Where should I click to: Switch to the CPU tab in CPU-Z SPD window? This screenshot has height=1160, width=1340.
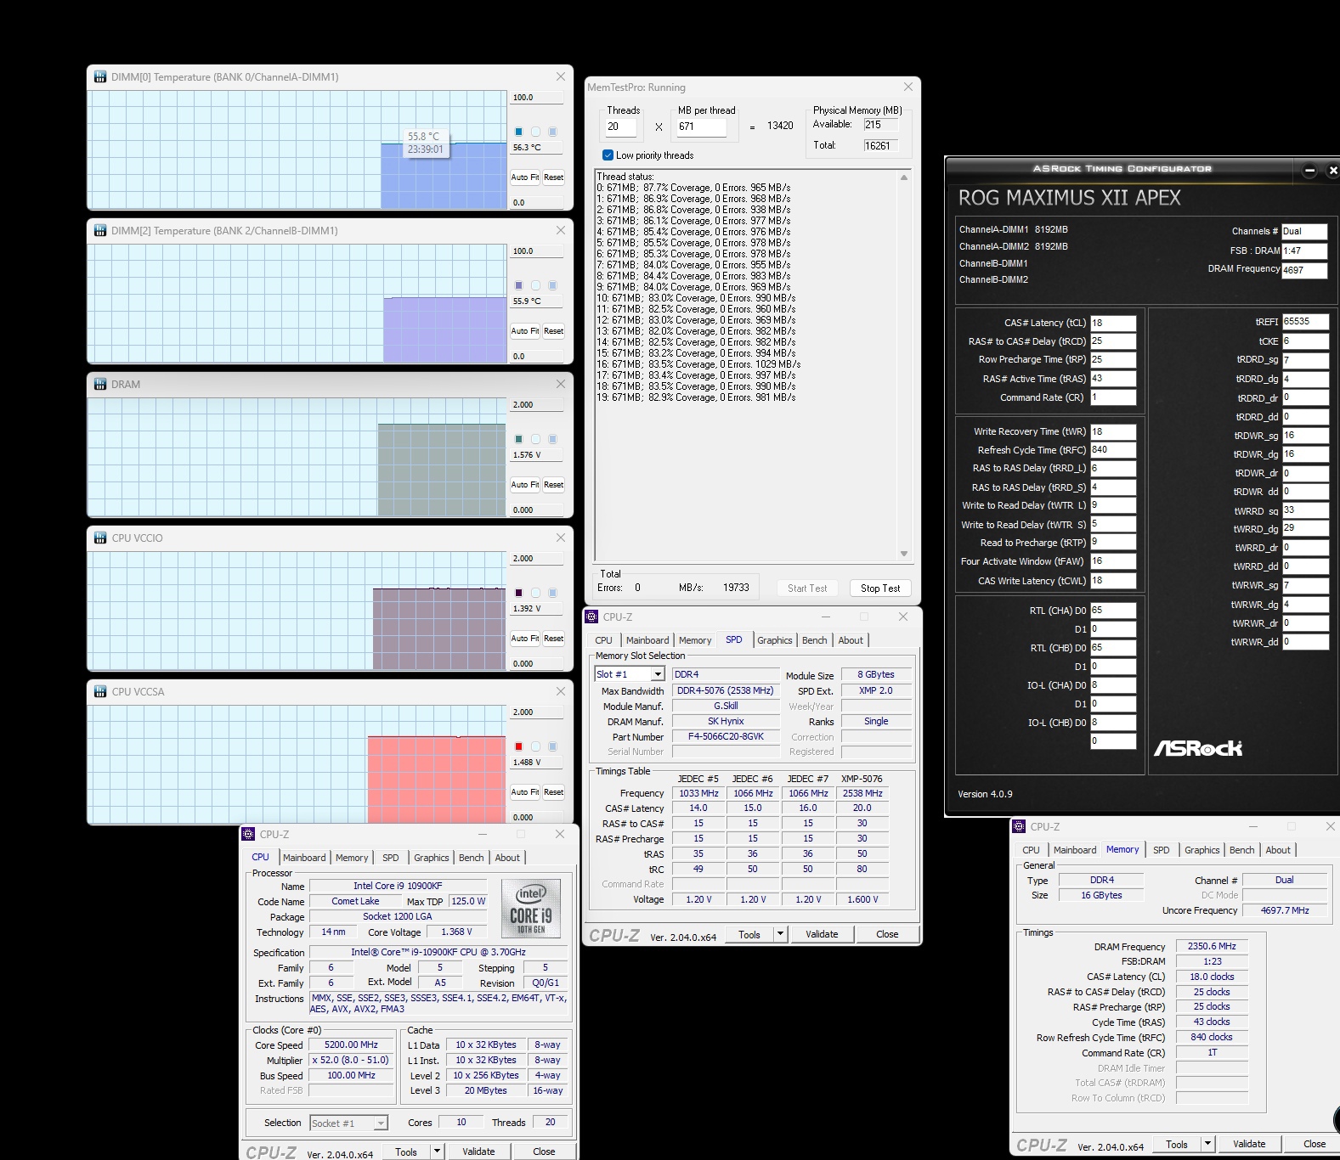(x=604, y=640)
